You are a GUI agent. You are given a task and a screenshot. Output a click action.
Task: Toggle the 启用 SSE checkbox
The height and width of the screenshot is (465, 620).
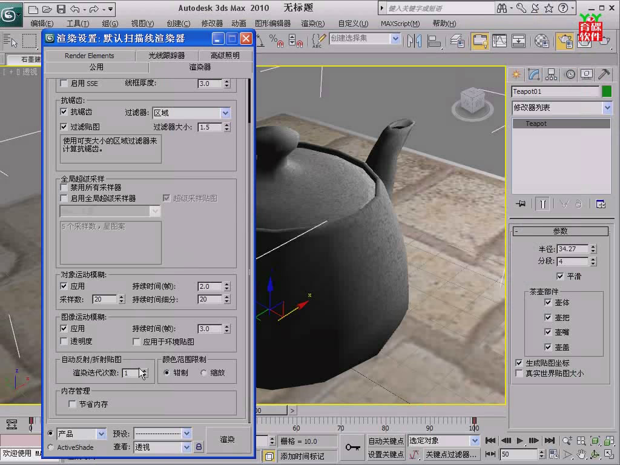click(x=63, y=84)
